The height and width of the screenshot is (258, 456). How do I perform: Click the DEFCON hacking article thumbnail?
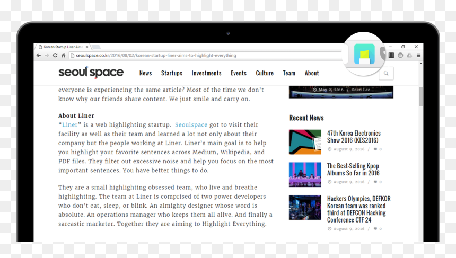(305, 207)
